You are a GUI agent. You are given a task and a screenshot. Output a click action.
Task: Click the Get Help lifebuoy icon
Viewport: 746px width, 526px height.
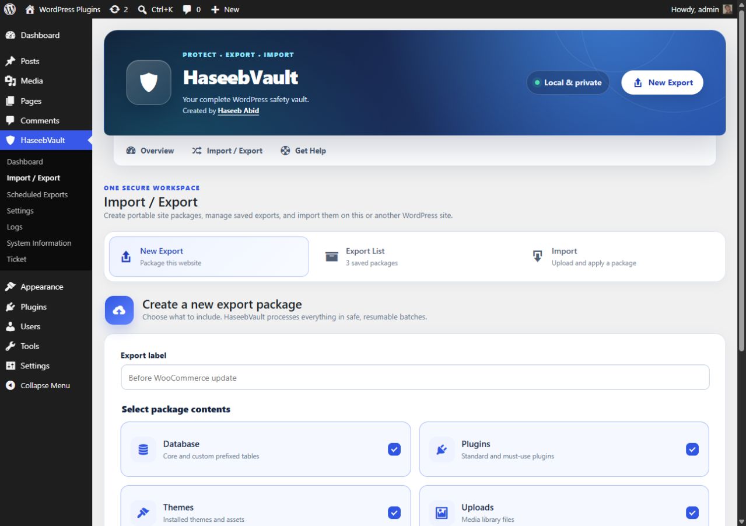pos(285,151)
